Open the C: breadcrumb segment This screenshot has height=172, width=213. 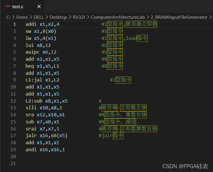click(x=8, y=17)
